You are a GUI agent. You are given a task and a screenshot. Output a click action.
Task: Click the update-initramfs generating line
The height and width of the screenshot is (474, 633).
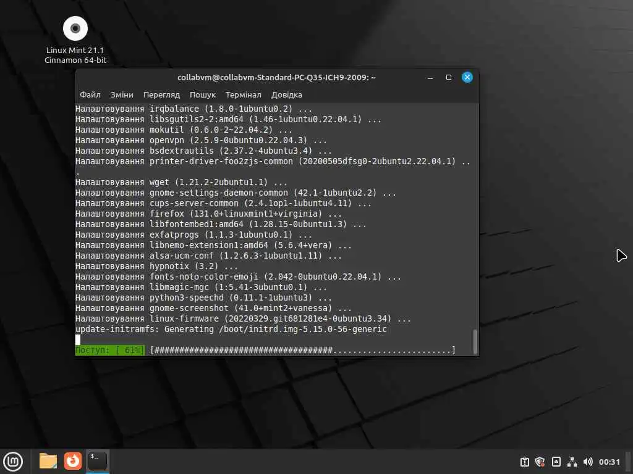point(231,330)
